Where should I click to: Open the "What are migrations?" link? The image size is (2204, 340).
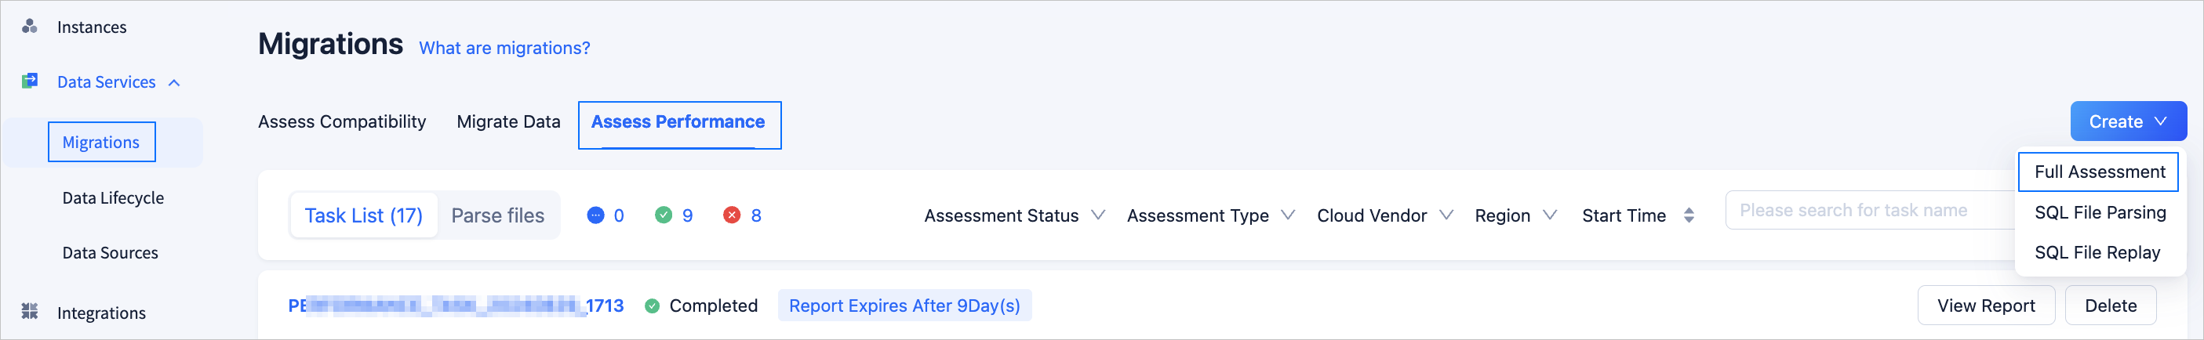(x=504, y=49)
